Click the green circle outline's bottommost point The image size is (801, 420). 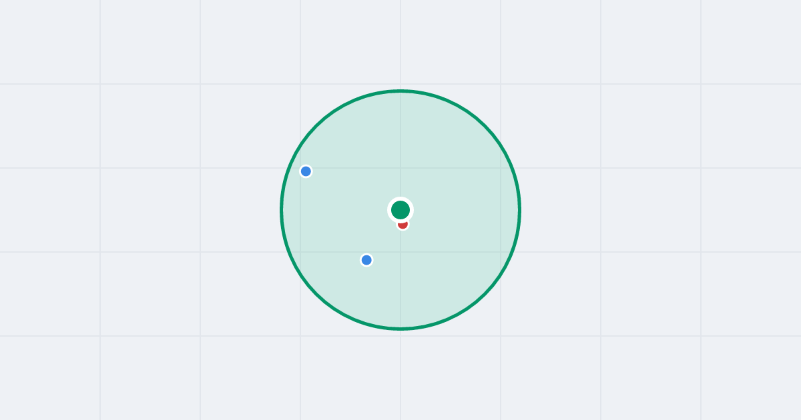click(x=400, y=329)
